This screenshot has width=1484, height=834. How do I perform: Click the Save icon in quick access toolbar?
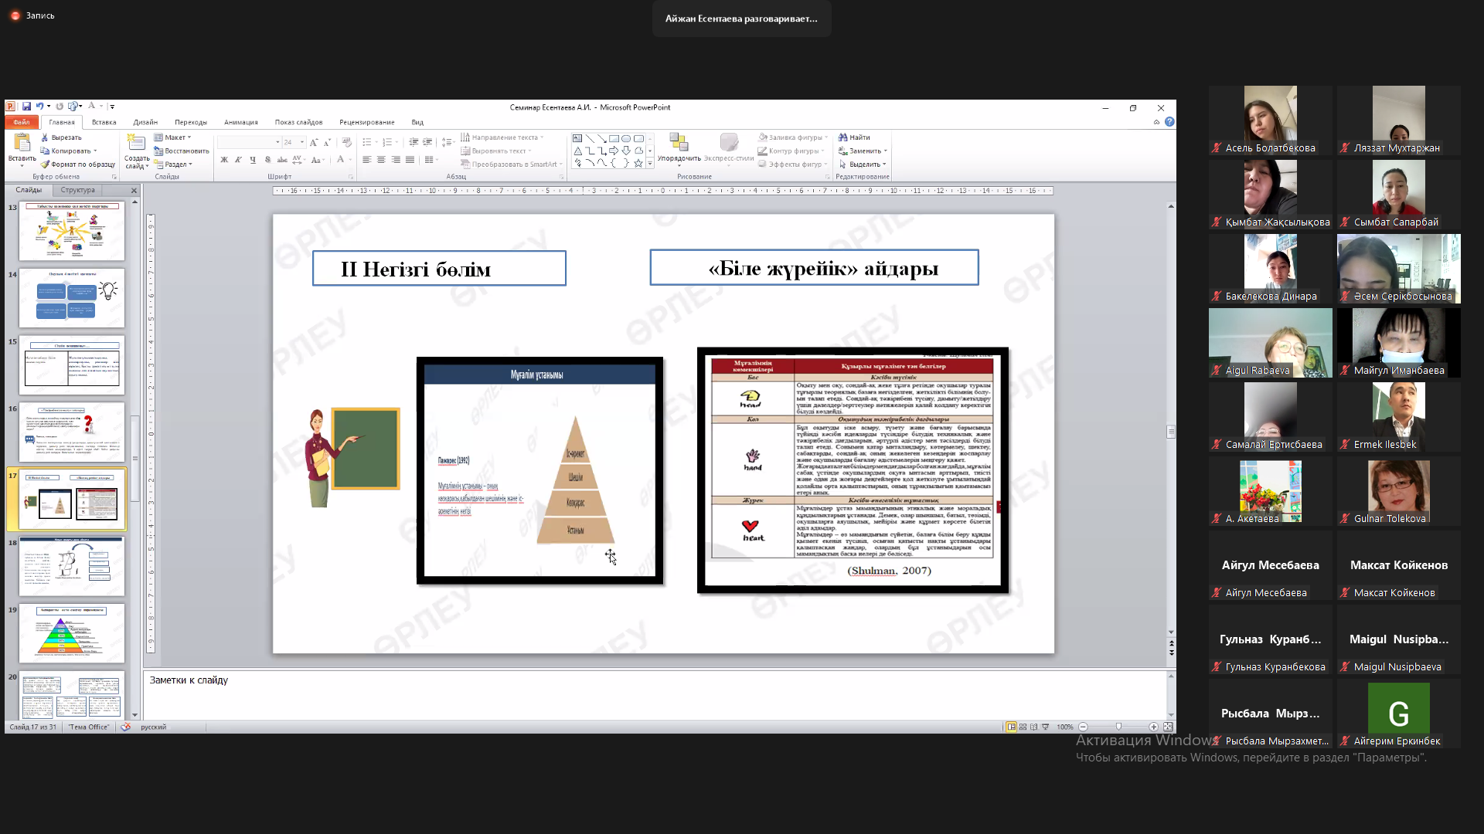[26, 107]
